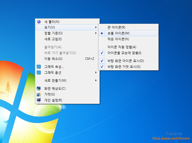The height and width of the screenshot is (143, 192).
Task: Click the monitor icon next to 화면 해상도(C)
Action: click(x=39, y=89)
